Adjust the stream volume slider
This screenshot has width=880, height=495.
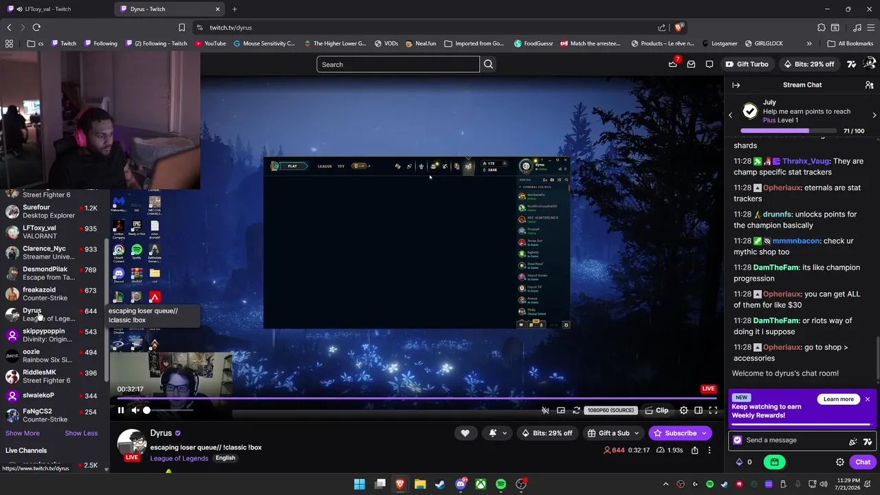tap(169, 410)
